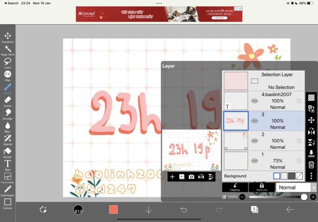318x222 pixels.
Task: Select the Bucket fill tool
Action: (7, 153)
